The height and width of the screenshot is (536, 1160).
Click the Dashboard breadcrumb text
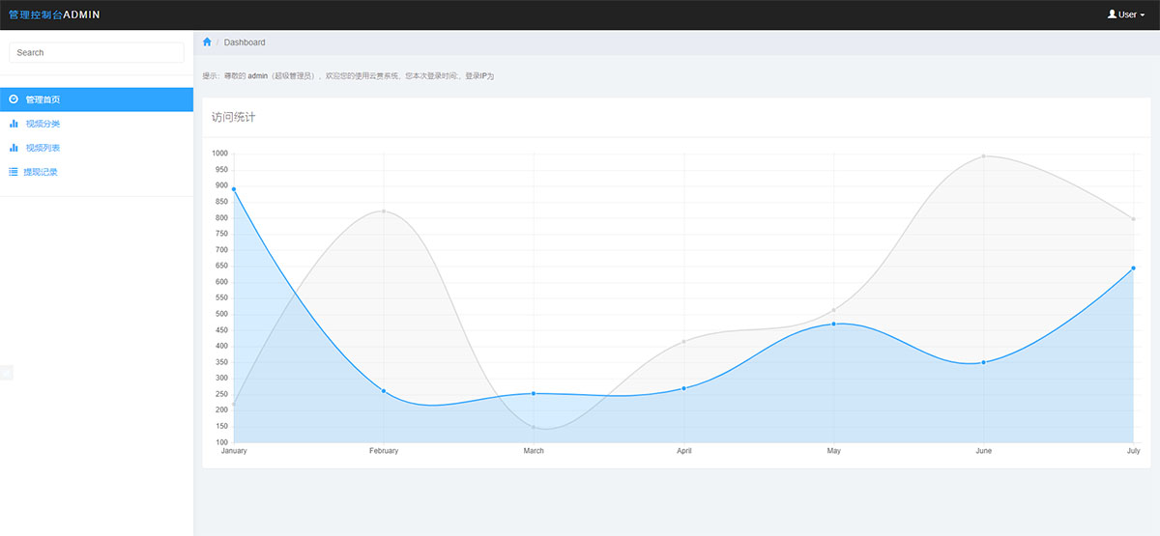coord(245,42)
